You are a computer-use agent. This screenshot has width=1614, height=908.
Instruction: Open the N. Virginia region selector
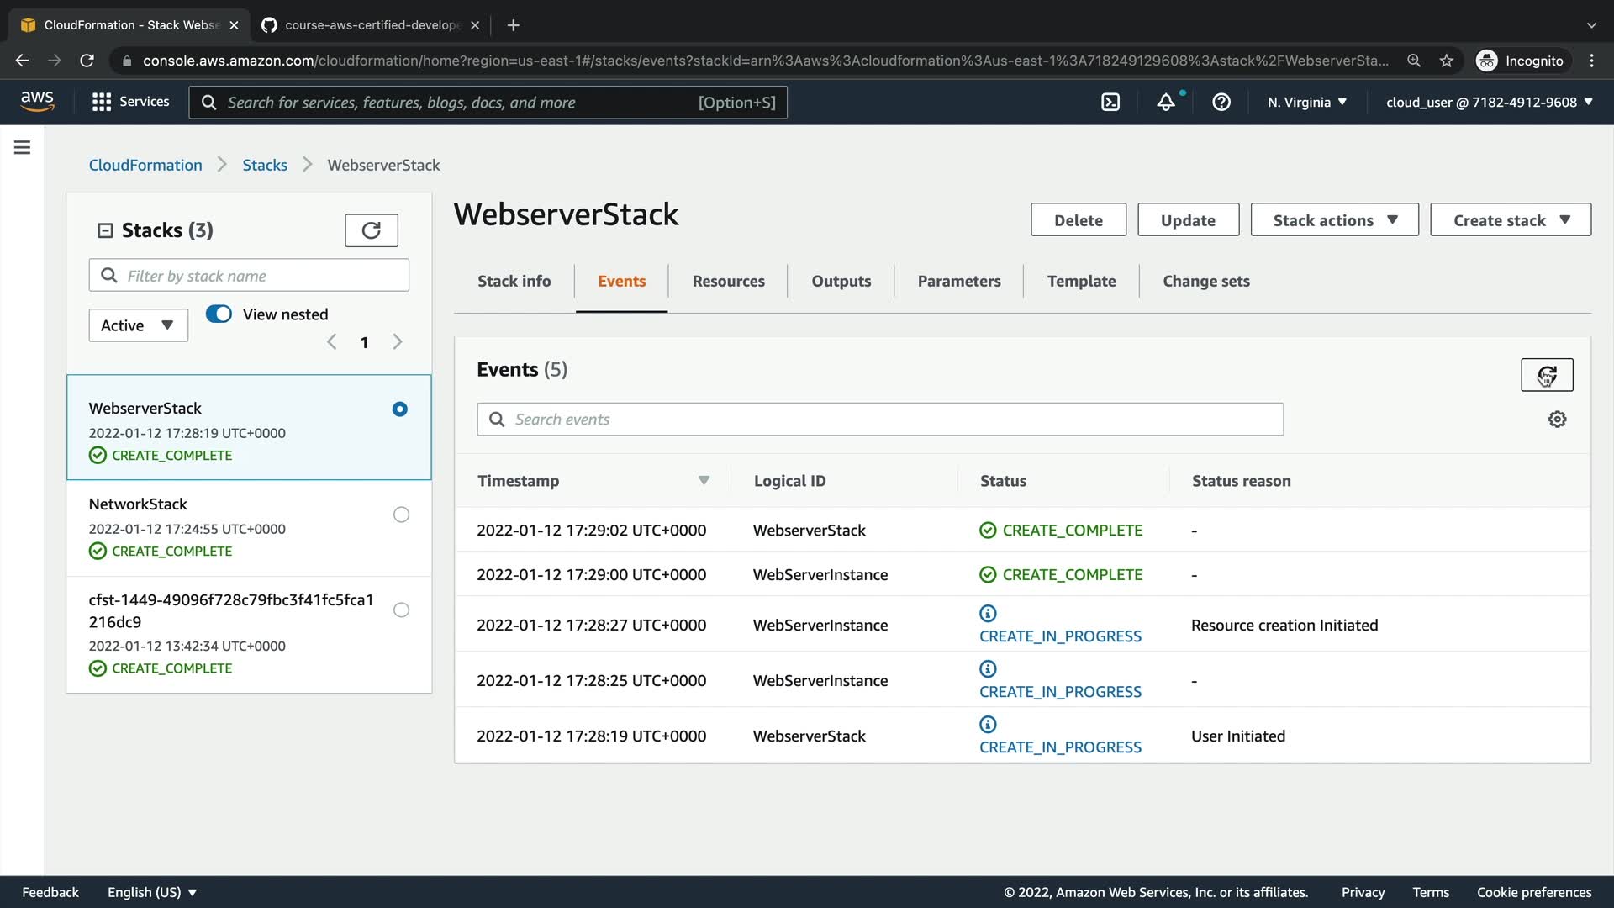1306,102
